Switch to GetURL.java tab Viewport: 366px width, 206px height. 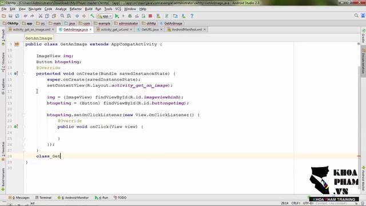pos(150,29)
